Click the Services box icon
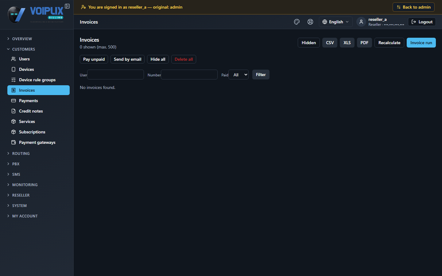The height and width of the screenshot is (276, 442). click(14, 121)
